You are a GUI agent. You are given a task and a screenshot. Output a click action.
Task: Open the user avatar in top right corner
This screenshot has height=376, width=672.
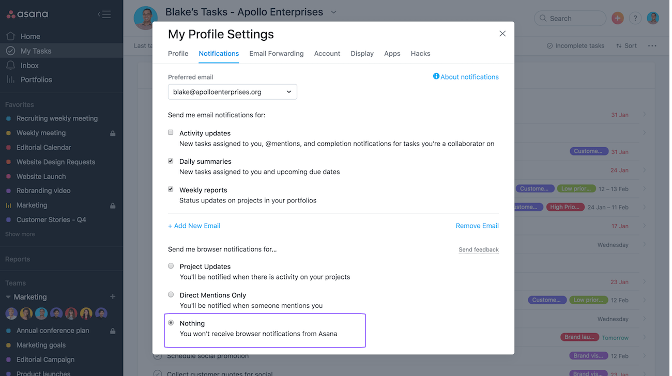click(x=653, y=18)
